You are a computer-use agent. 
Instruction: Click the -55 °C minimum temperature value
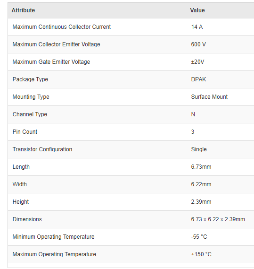(199, 237)
